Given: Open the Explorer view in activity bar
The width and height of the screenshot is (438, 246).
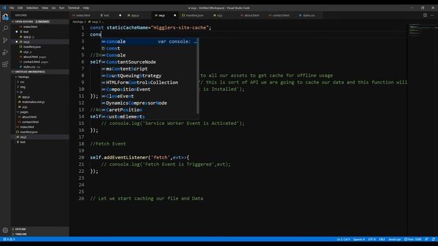Looking at the screenshot, I should tap(5, 16).
